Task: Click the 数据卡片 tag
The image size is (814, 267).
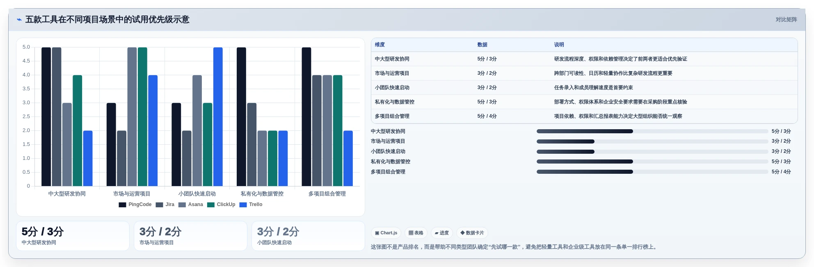Action: coord(472,233)
